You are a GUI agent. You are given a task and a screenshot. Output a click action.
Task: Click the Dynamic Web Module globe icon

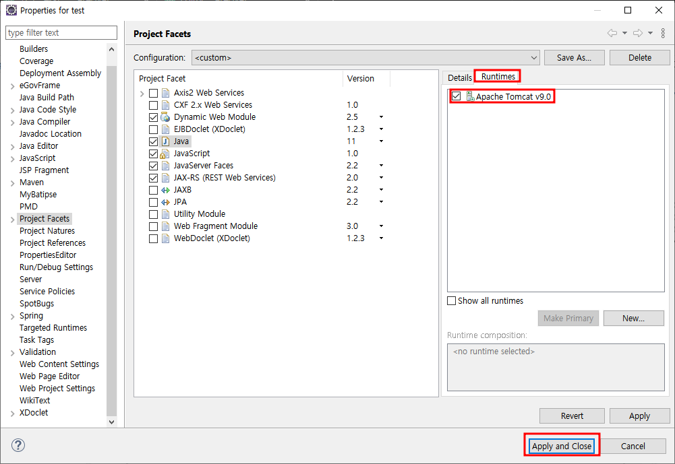point(165,117)
